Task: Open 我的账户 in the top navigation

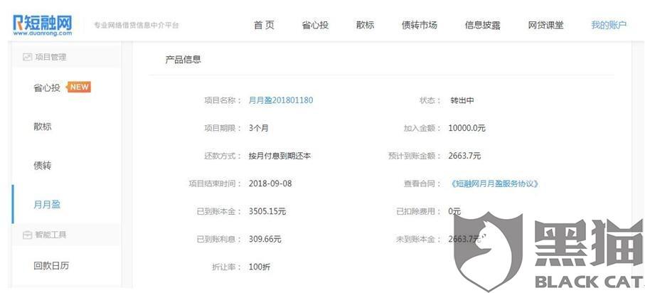Action: [609, 25]
